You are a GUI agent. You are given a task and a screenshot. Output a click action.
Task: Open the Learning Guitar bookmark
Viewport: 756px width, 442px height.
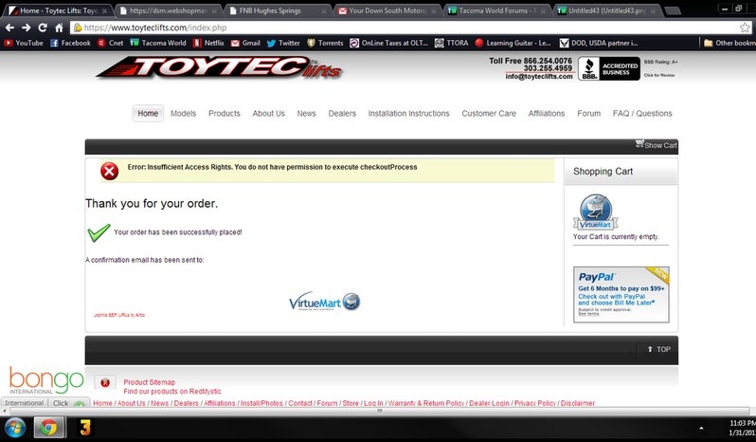[x=513, y=43]
